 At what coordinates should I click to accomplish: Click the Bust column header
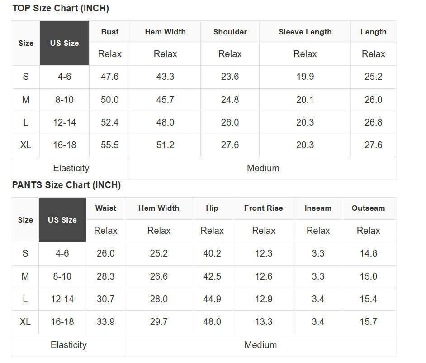tap(110, 32)
